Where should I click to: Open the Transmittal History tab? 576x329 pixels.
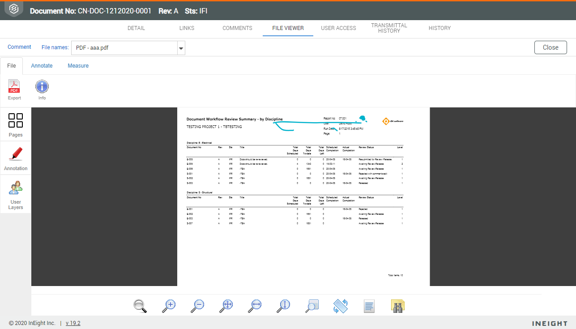(x=389, y=28)
